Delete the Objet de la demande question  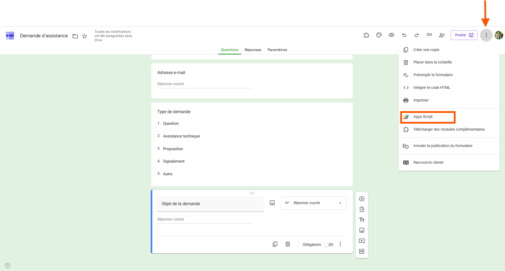[x=288, y=244]
